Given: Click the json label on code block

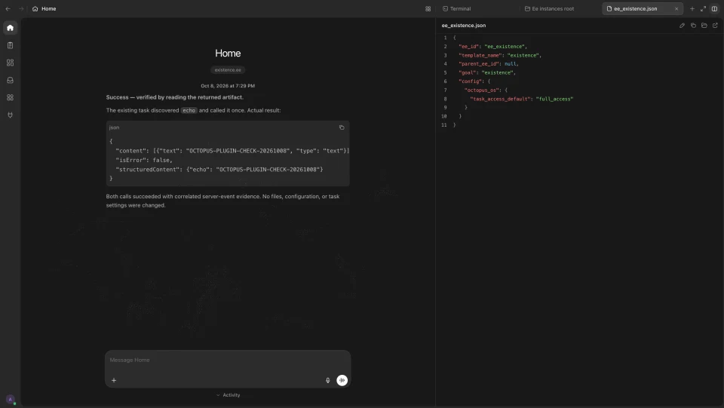Looking at the screenshot, I should click(114, 127).
